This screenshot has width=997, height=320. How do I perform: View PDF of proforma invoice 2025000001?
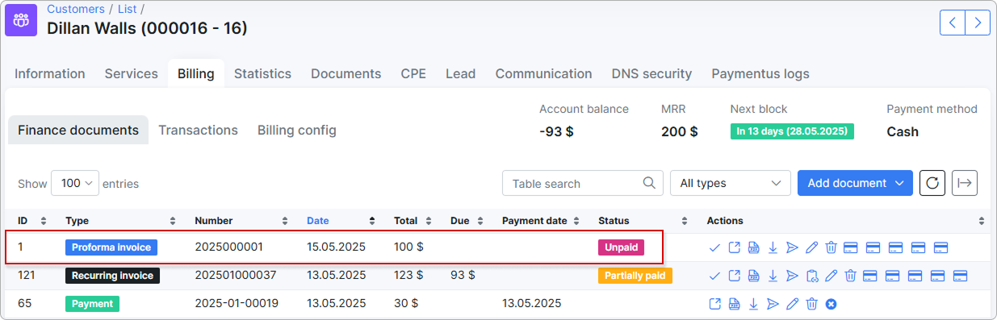753,247
